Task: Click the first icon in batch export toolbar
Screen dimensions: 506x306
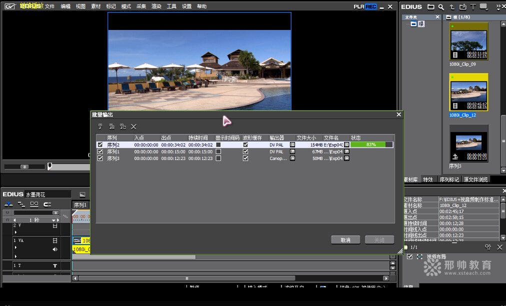Action: tap(100, 127)
